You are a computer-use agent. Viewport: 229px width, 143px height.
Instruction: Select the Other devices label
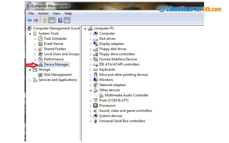pos(110,90)
